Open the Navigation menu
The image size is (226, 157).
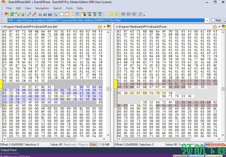[x=42, y=8]
